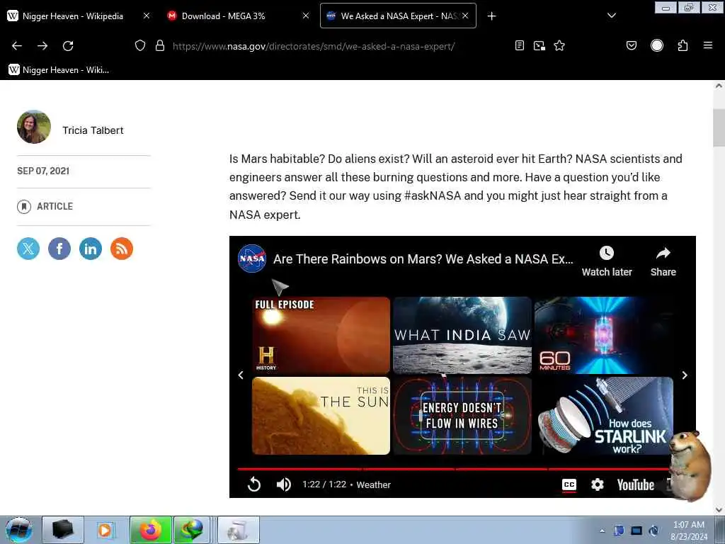The width and height of the screenshot is (725, 544).
Task: Share article on LinkedIn
Action: 91,249
